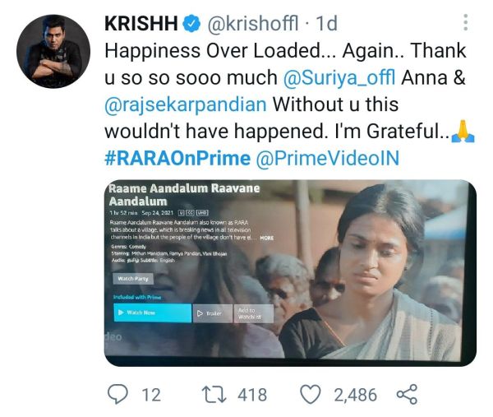
Task: Open KRISHH profile picture
Action: tap(53, 51)
